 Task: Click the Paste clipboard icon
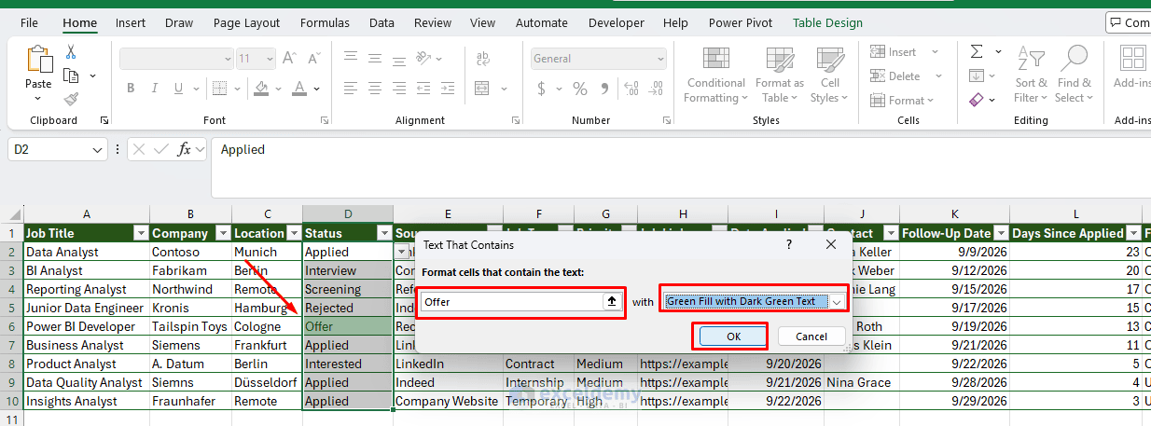click(x=39, y=60)
